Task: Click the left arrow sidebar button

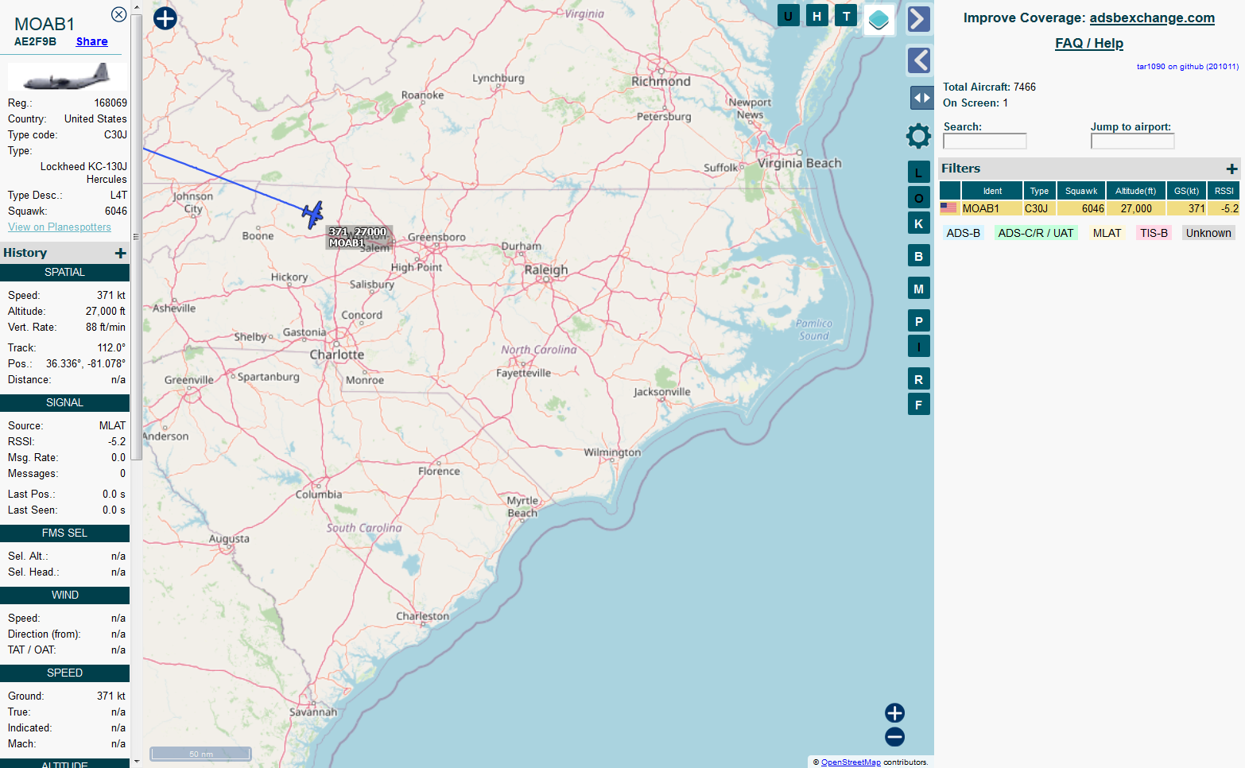Action: [919, 60]
